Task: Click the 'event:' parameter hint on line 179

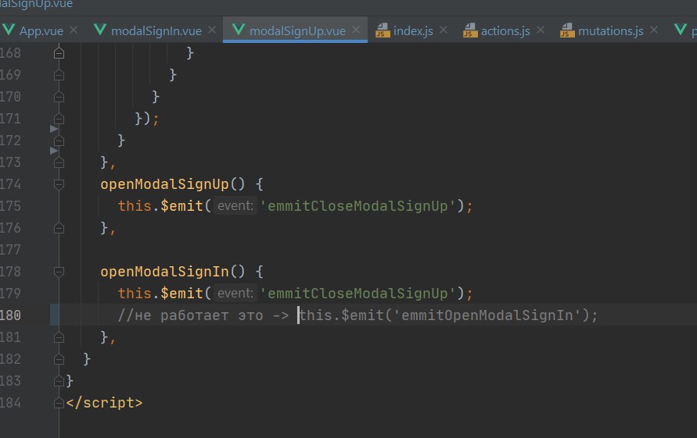Action: point(235,293)
